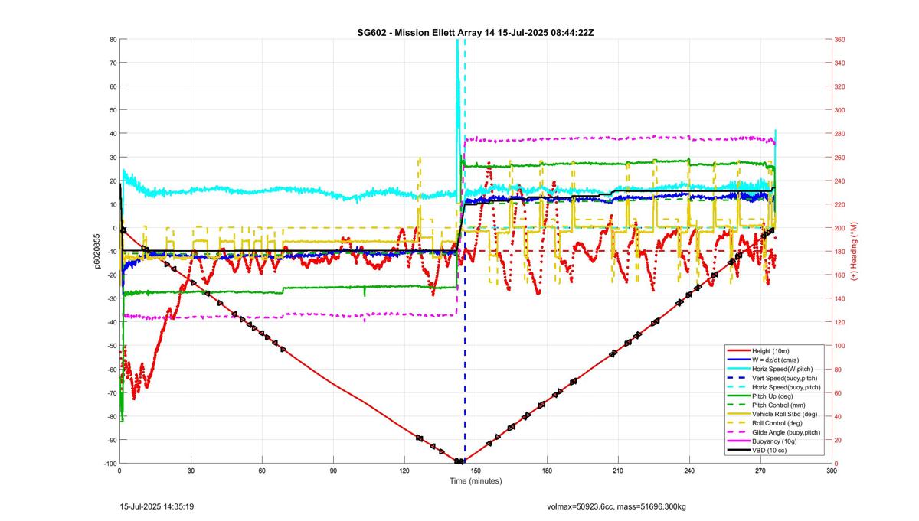Click heading axis tick label '200'

coord(841,228)
